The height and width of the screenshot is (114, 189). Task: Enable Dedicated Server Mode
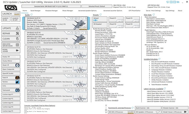click(x=11, y=45)
